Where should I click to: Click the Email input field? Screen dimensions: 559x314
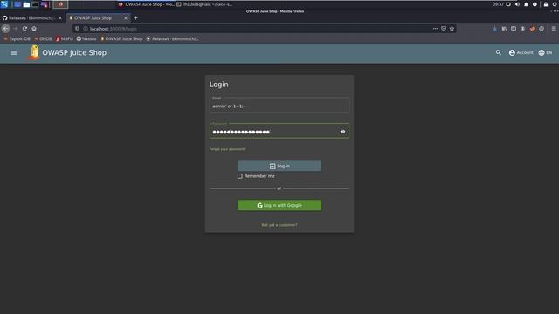(x=279, y=105)
